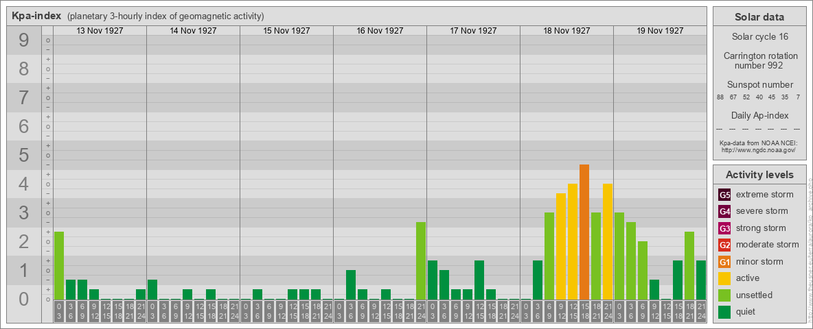The image size is (813, 329).
Task: Open the www.ngdc.noaa.gov link
Action: click(x=759, y=149)
